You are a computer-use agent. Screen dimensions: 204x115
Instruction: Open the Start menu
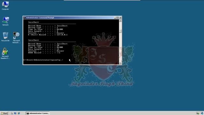pyautogui.click(x=4, y=113)
